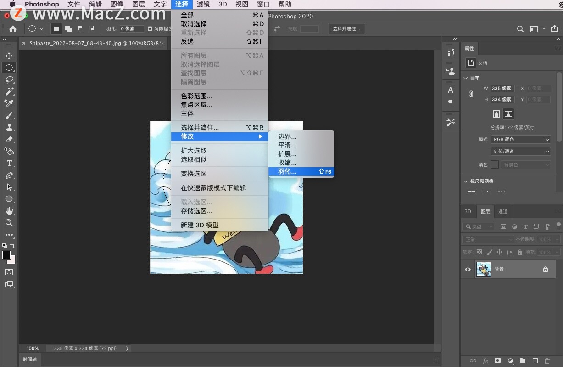Choose 羽化... in the 修改 submenu
The image size is (563, 367).
pyautogui.click(x=301, y=172)
